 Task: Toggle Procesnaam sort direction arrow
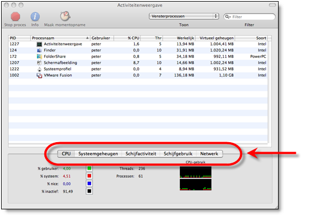pyautogui.click(x=87, y=38)
